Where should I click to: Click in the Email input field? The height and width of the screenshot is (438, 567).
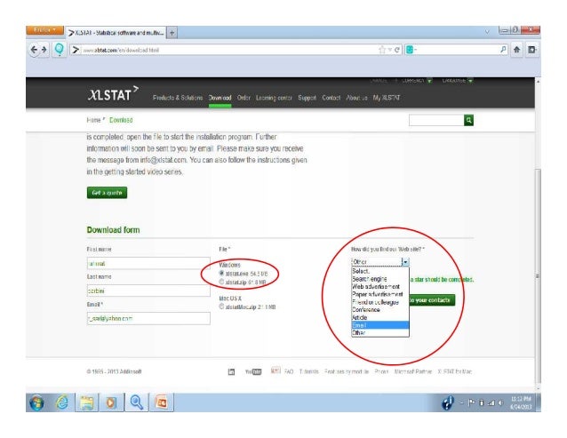pyautogui.click(x=148, y=318)
